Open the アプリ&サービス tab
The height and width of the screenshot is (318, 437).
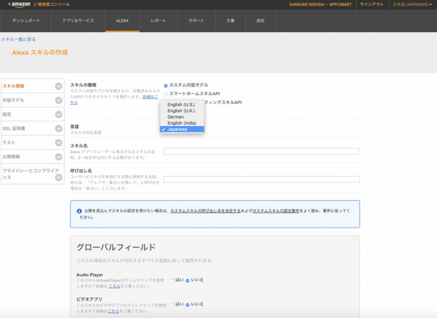[79, 21]
